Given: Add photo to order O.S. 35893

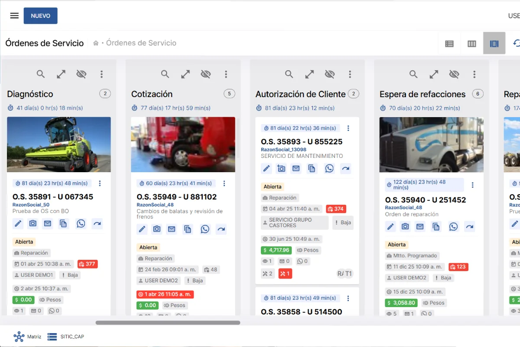Looking at the screenshot, I should pyautogui.click(x=281, y=168).
